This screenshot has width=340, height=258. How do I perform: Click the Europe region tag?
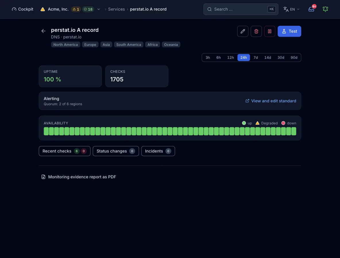[x=90, y=45]
